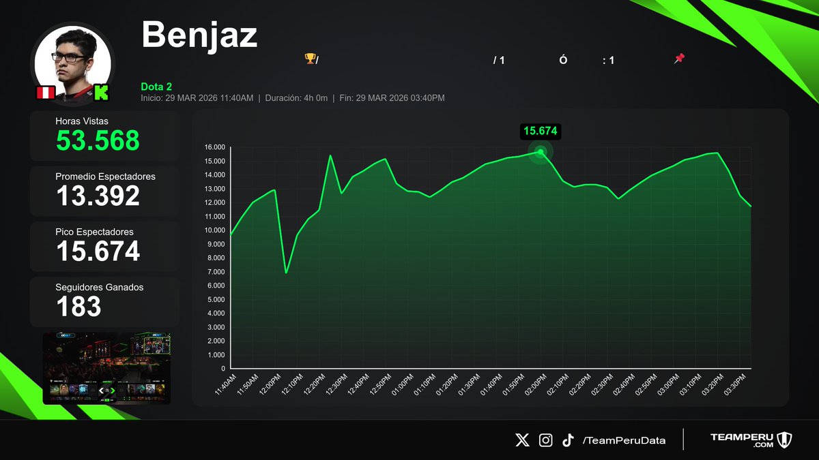Click the 15.674 peak tooltip label

(x=541, y=132)
